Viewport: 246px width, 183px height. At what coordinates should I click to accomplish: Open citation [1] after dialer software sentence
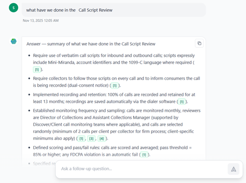(182, 102)
